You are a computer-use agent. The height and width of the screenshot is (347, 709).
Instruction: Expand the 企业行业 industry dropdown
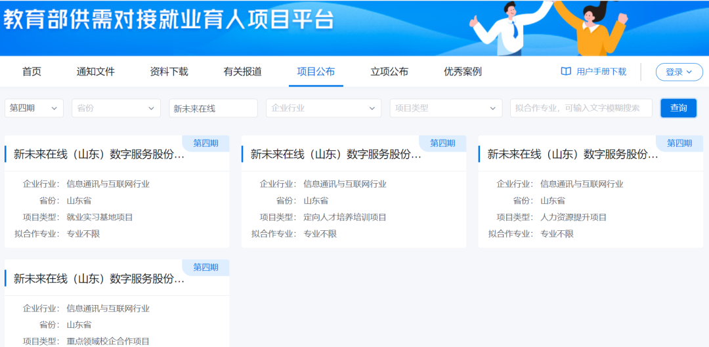[x=324, y=108]
